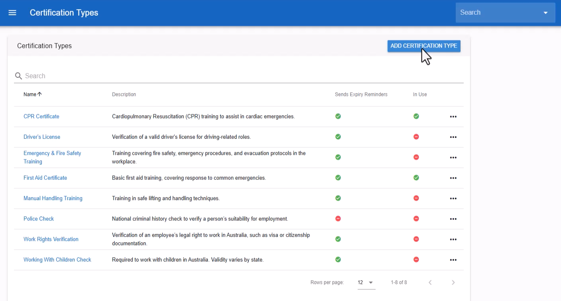Click Police Check's red expiry reminders indicator
Viewport: 561px width, 301px height.
tap(338, 218)
